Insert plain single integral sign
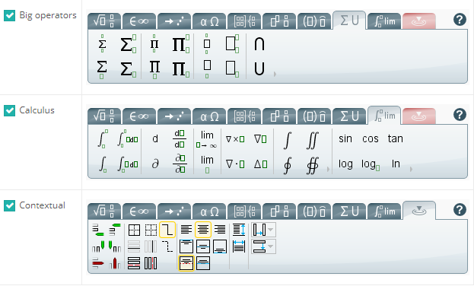This screenshot has height=286, width=474. [x=287, y=141]
